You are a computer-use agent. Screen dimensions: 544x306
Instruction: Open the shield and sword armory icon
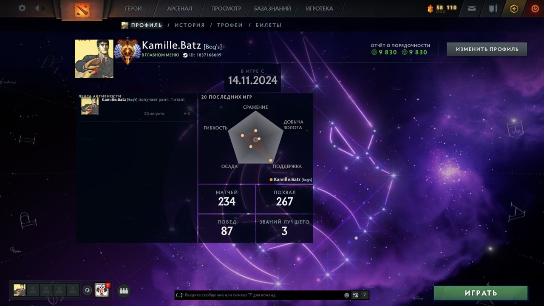(493, 8)
